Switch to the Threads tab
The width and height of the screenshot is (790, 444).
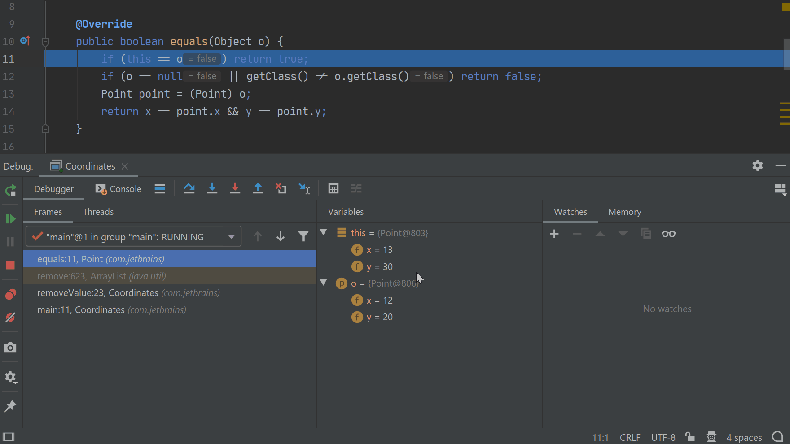click(98, 212)
